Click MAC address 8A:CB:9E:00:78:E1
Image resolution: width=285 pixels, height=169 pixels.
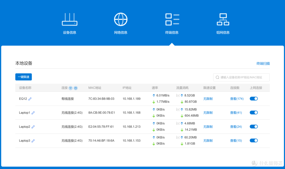pos(102,113)
